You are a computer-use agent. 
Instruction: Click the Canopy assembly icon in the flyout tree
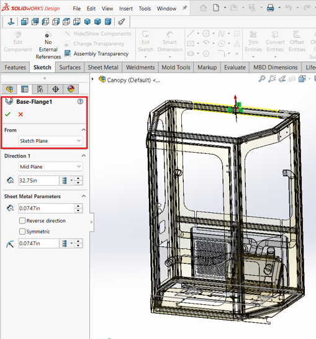pos(102,79)
